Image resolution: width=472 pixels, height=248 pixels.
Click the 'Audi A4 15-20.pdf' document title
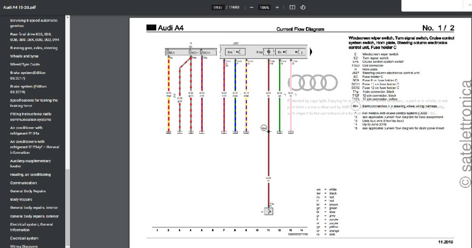(19, 7)
